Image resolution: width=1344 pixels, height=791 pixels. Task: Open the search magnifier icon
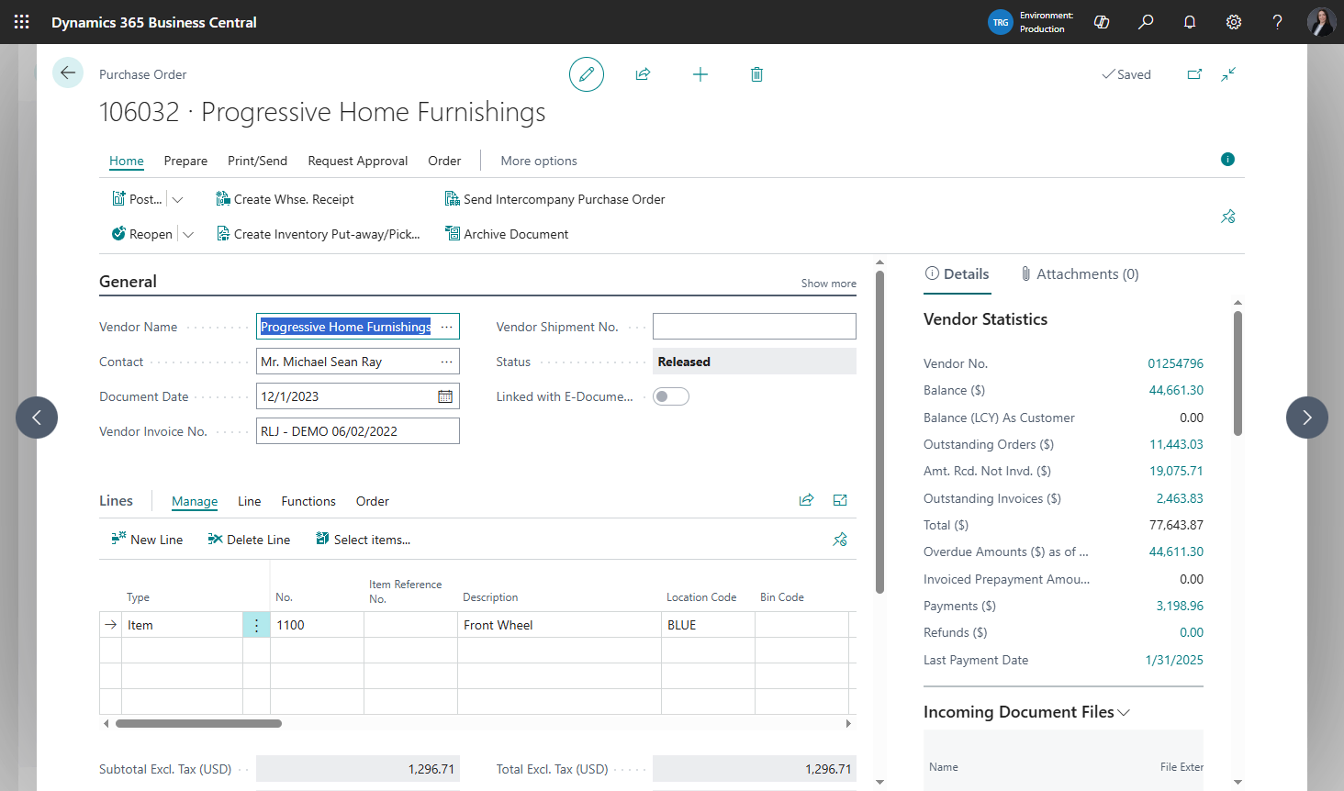[1146, 22]
